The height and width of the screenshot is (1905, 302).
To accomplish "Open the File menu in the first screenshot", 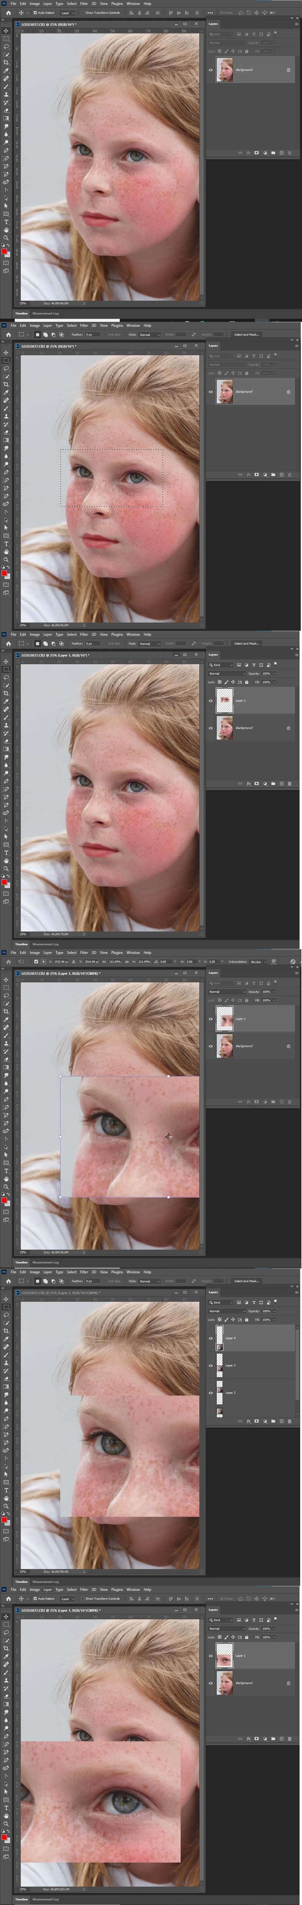I will pos(13,4).
